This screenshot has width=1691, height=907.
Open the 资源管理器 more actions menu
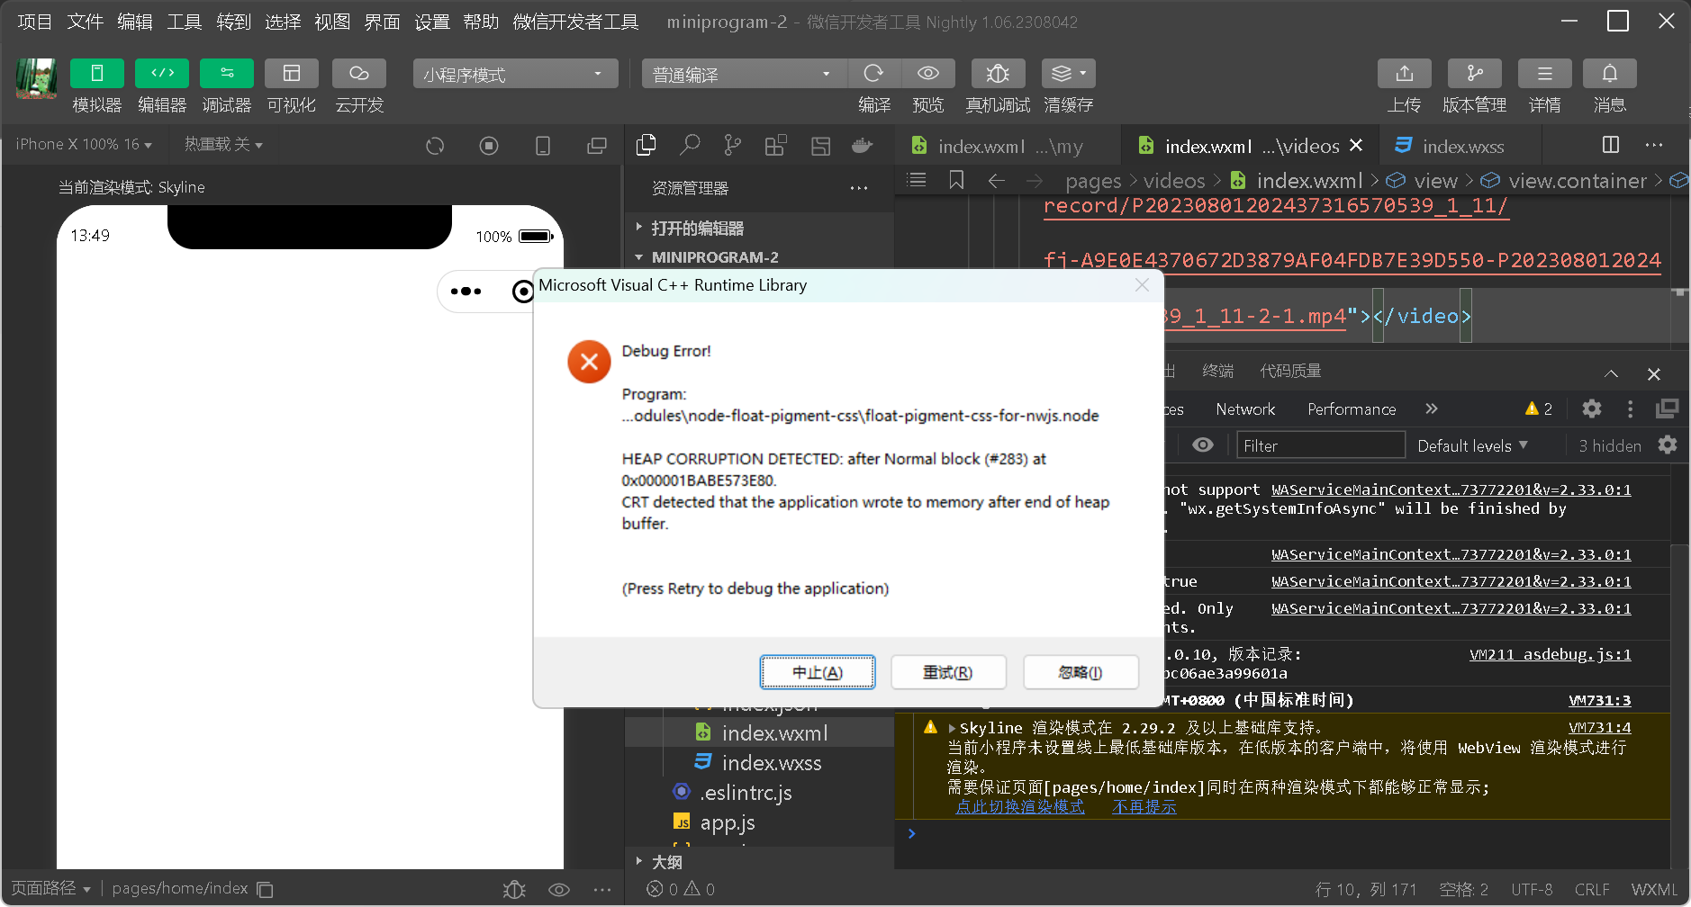pyautogui.click(x=859, y=188)
